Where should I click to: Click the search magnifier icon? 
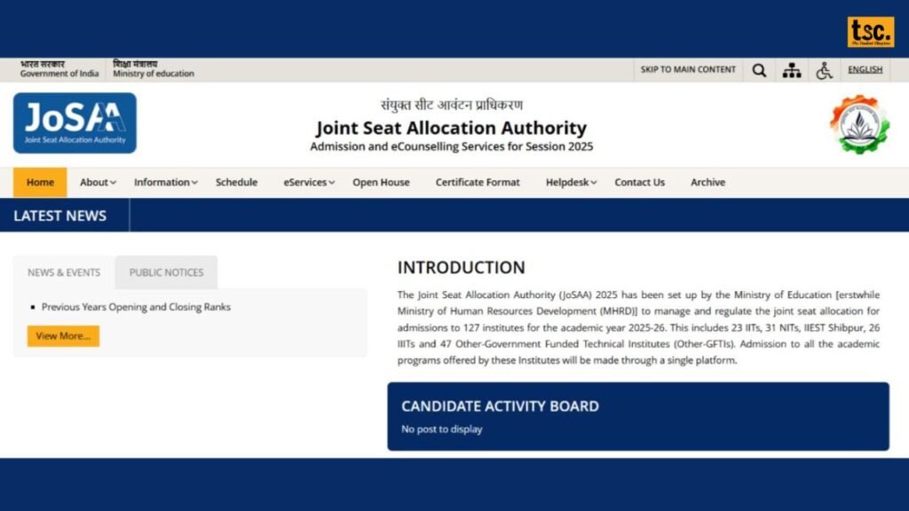(759, 70)
